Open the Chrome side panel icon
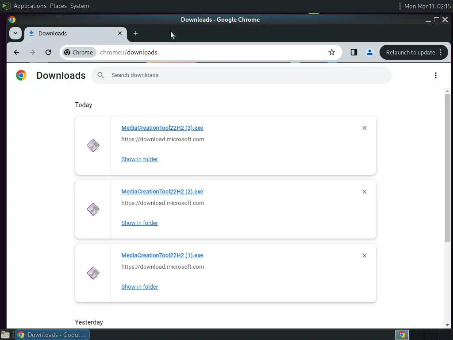This screenshot has width=453, height=340. [354, 52]
